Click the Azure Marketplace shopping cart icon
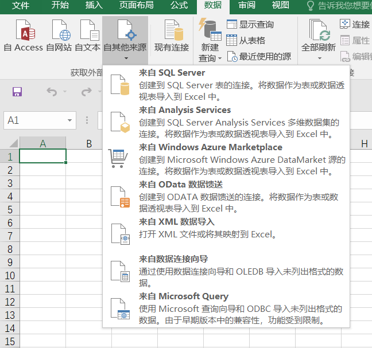The width and height of the screenshot is (372, 348). [118, 158]
